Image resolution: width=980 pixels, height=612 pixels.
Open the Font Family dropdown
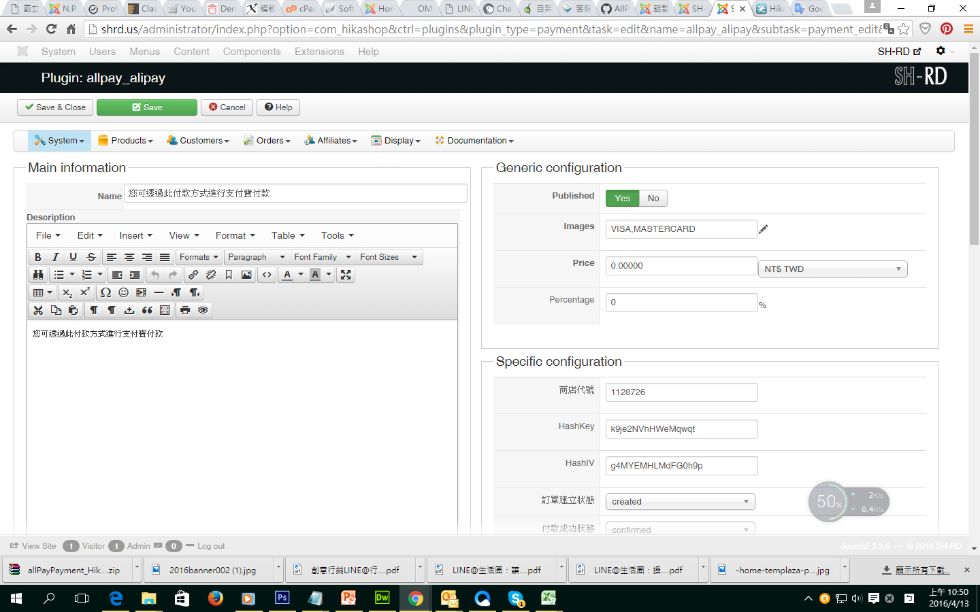(x=323, y=257)
